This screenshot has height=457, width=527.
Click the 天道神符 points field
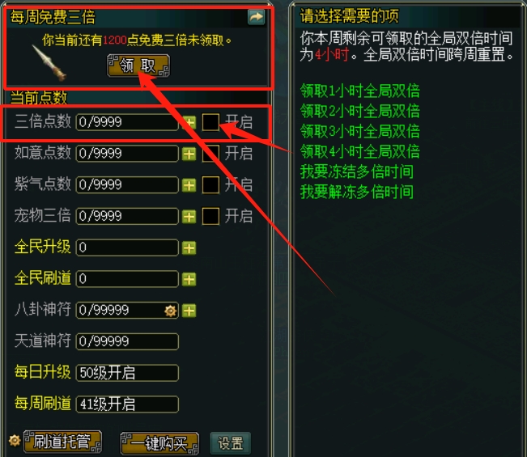(x=127, y=341)
